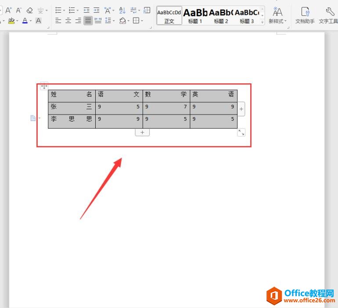This screenshot has height=308, width=338.
Task: Click the table resize handle
Action: [x=241, y=132]
